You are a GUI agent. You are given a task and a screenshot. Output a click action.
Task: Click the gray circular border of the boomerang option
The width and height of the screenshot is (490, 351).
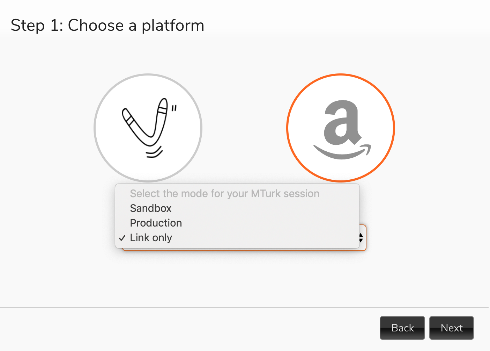click(148, 75)
